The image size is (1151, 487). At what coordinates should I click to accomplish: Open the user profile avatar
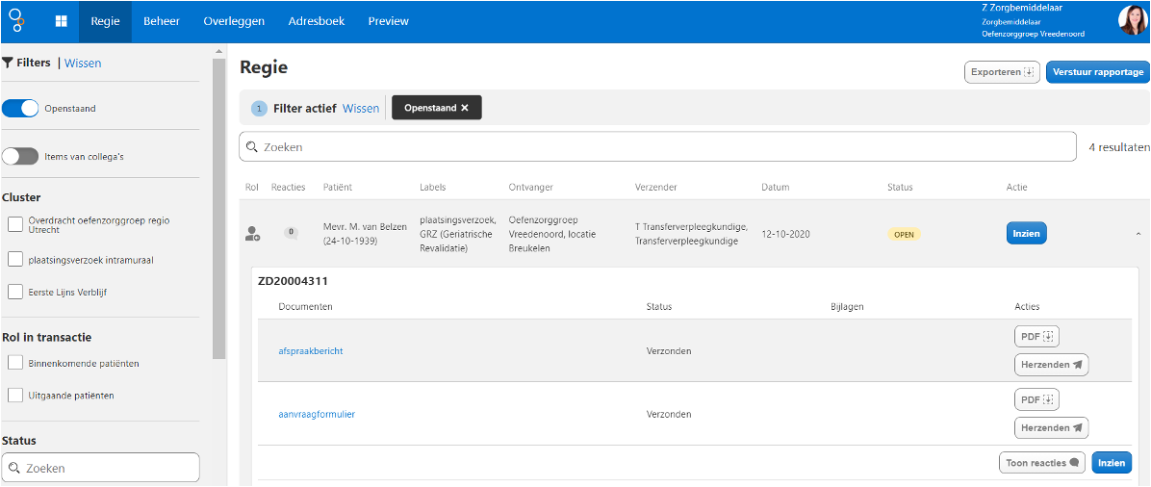1131,20
